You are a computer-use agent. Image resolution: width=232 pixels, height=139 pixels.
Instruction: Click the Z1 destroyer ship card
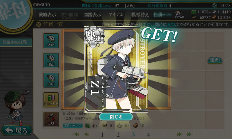[116, 69]
